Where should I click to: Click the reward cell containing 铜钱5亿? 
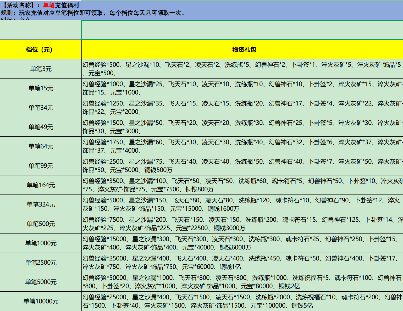[x=242, y=301]
